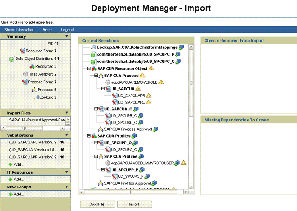Click (UD_SAPCUARL Version) 9 substitution row
Image resolution: width=297 pixels, height=211 pixels.
pos(36,142)
